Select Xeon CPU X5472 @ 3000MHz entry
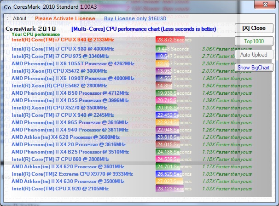 click(x=59, y=71)
